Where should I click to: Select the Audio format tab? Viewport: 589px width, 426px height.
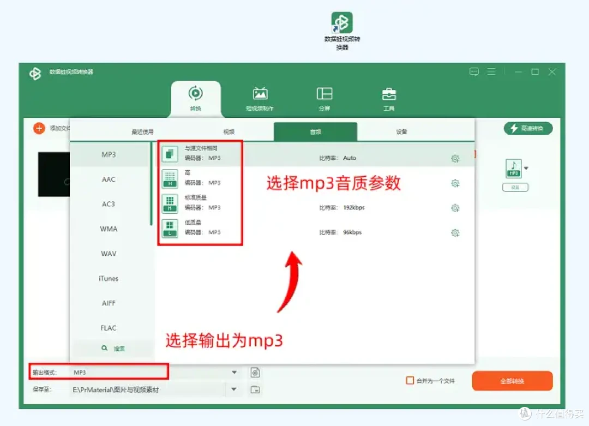coord(316,131)
